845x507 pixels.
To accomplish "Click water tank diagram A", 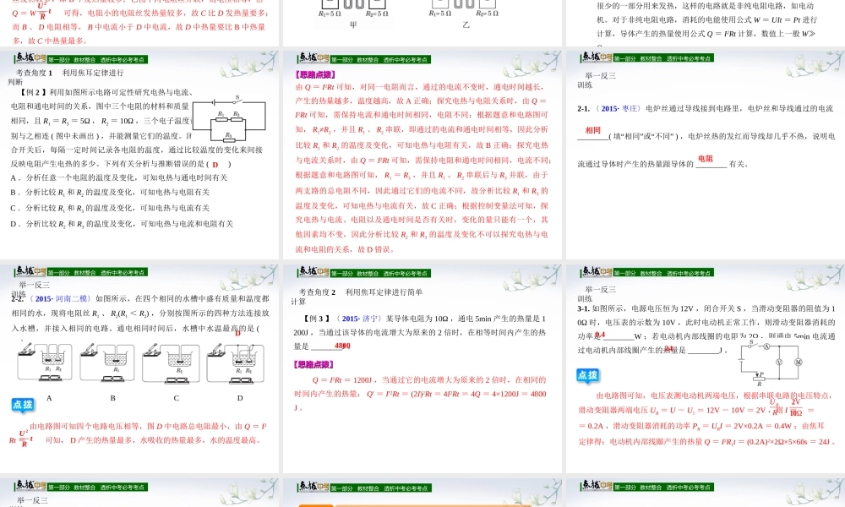I will 45,362.
